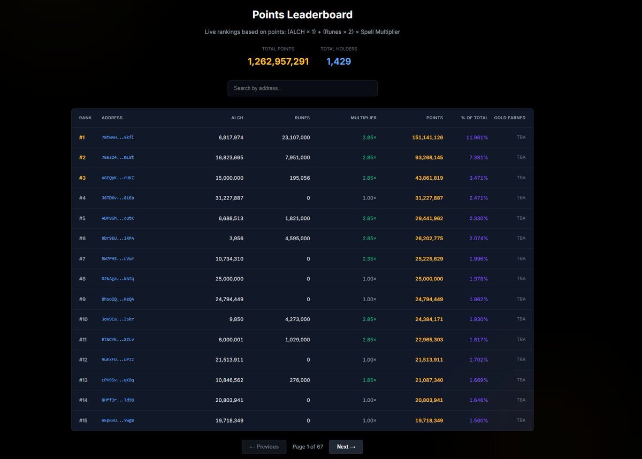Click runes value 7,951,000
Image resolution: width=642 pixels, height=459 pixels.
coord(297,158)
